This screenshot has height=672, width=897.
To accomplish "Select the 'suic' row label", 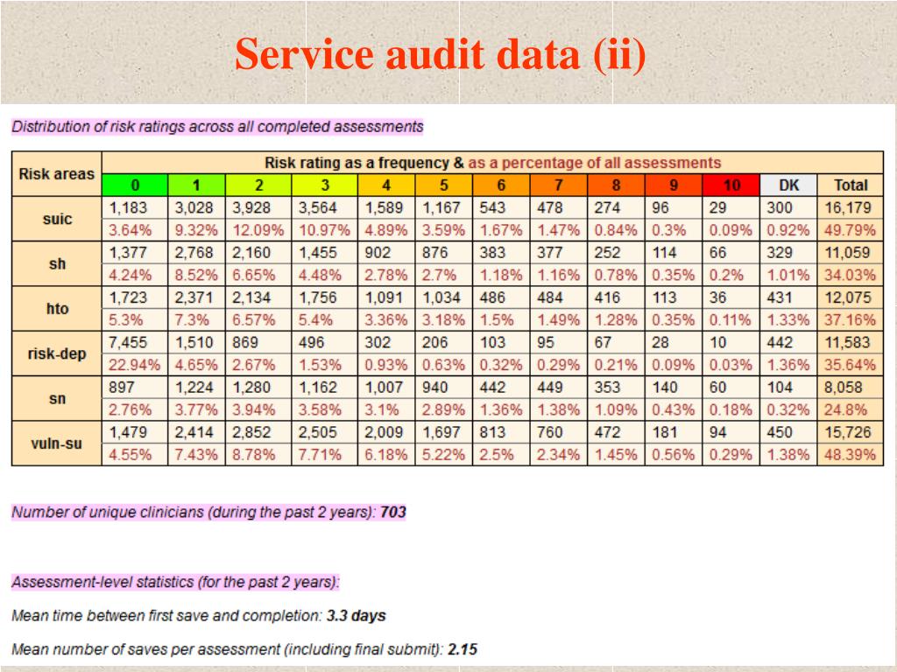I will [57, 219].
